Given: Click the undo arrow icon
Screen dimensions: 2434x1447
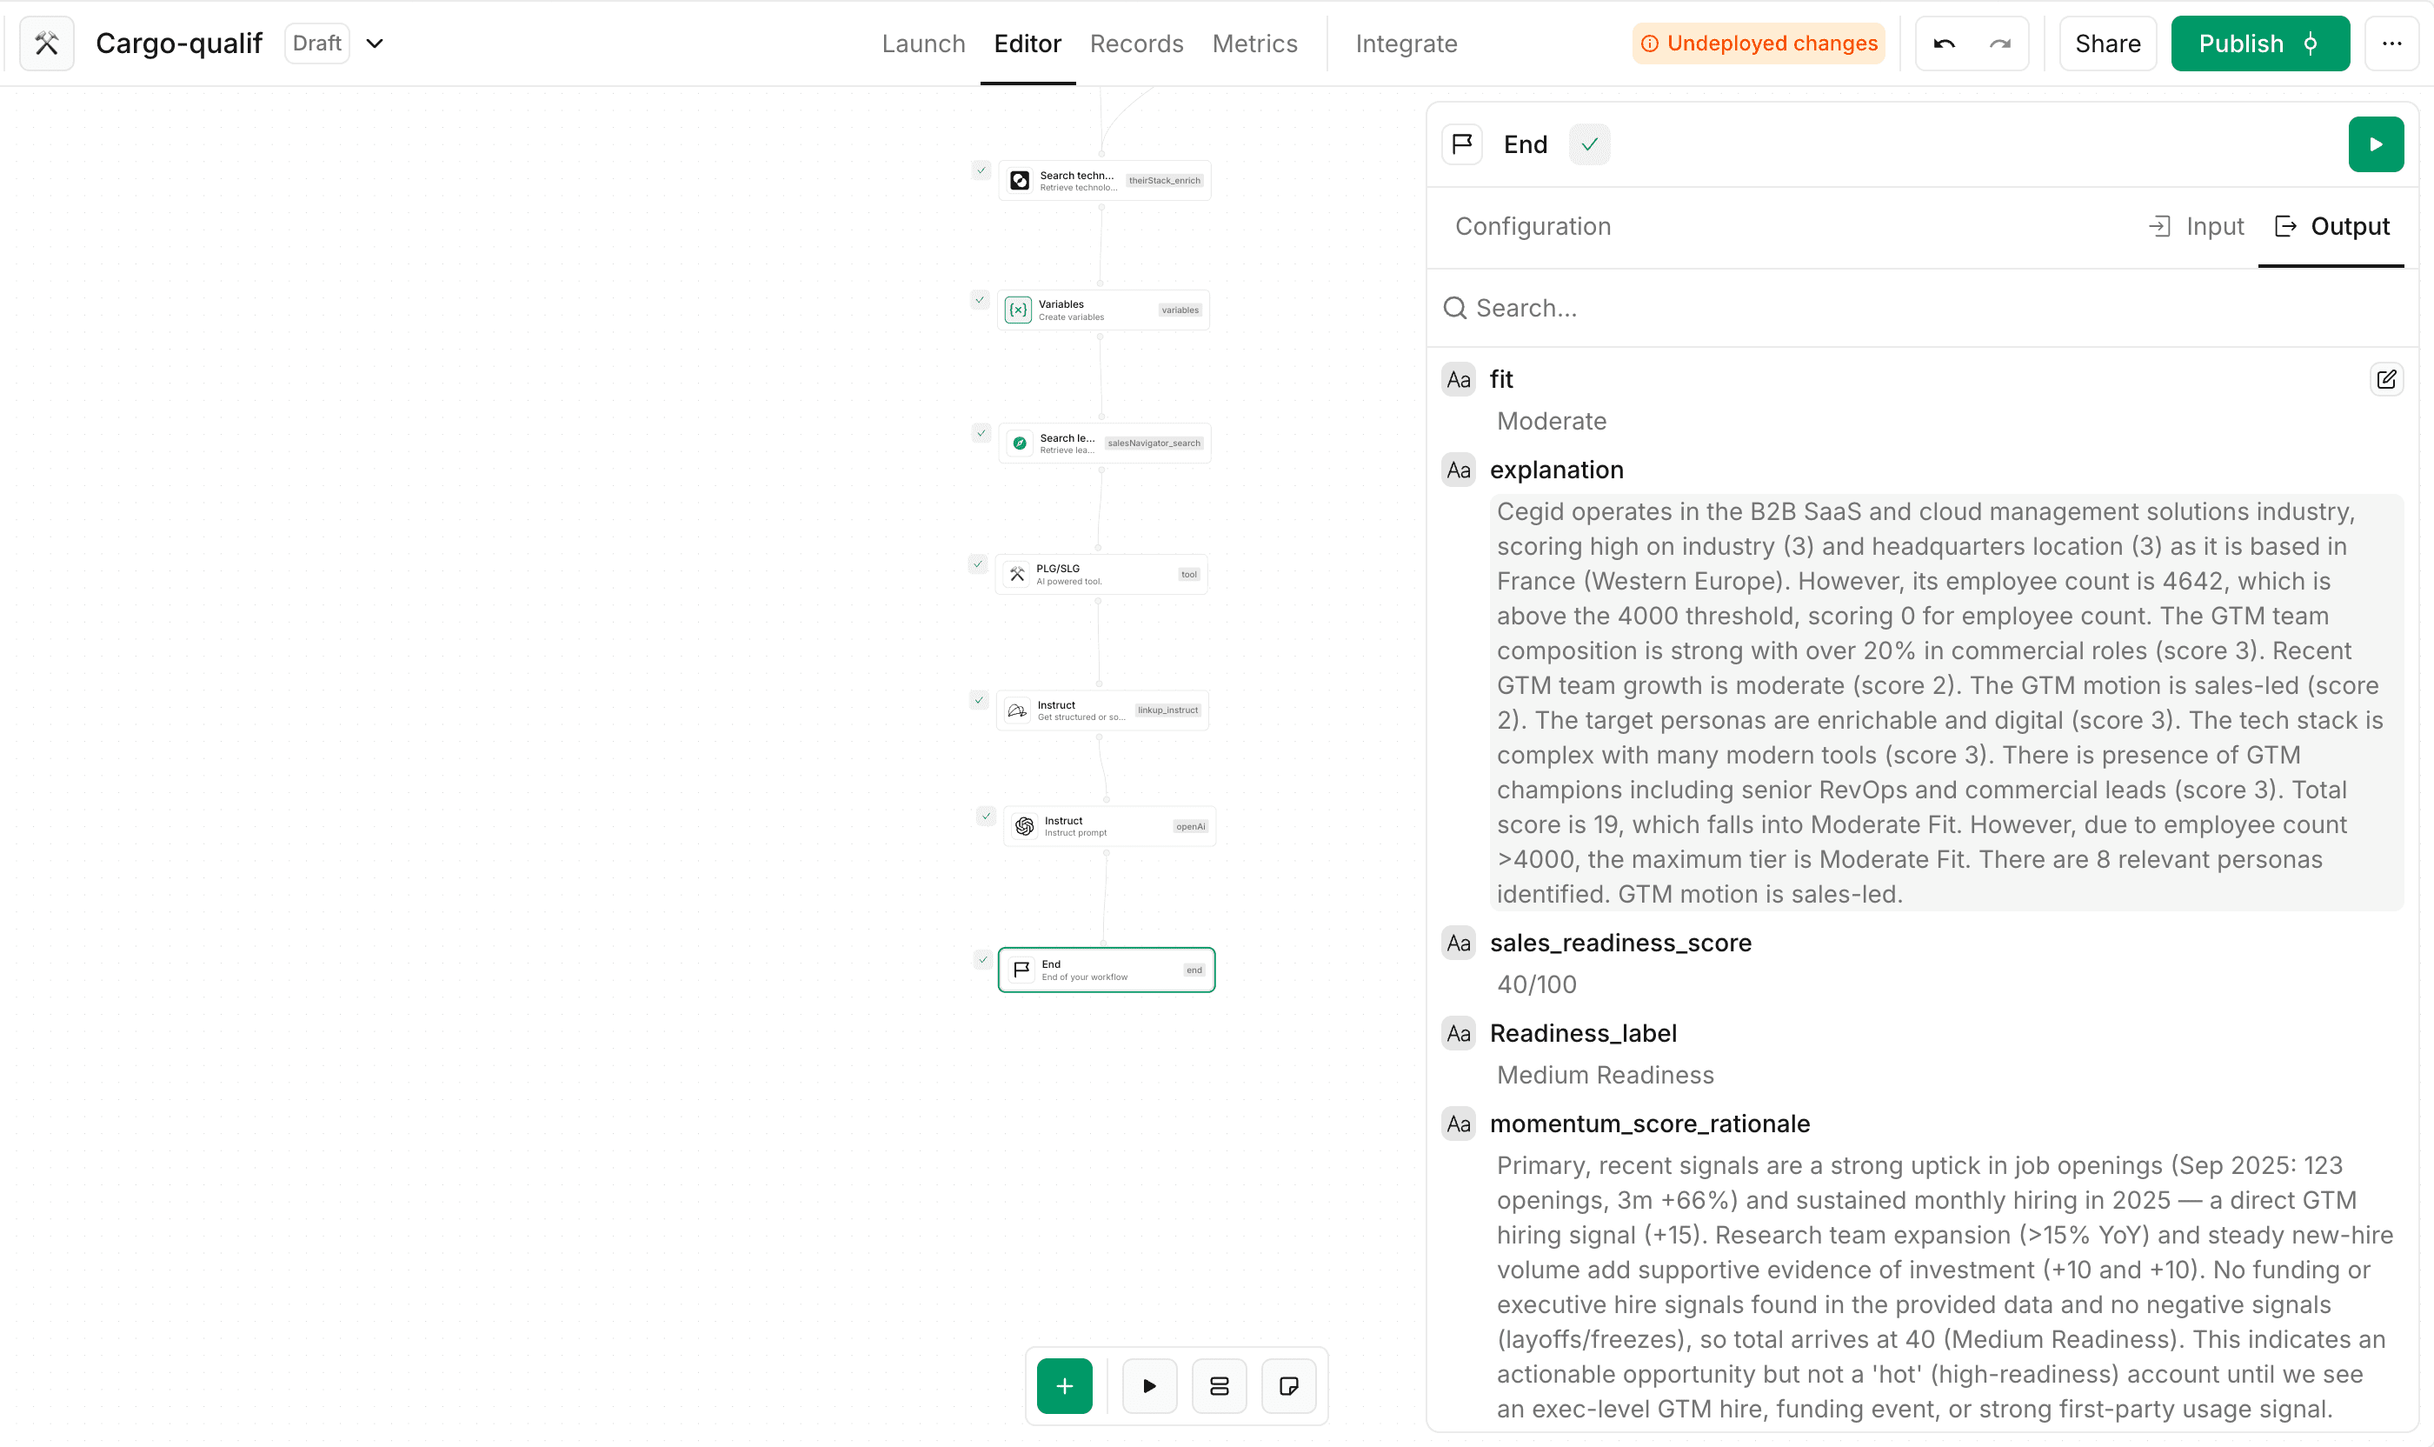Looking at the screenshot, I should click(1944, 43).
